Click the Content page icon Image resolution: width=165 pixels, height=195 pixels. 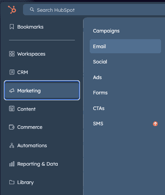pyautogui.click(x=12, y=108)
